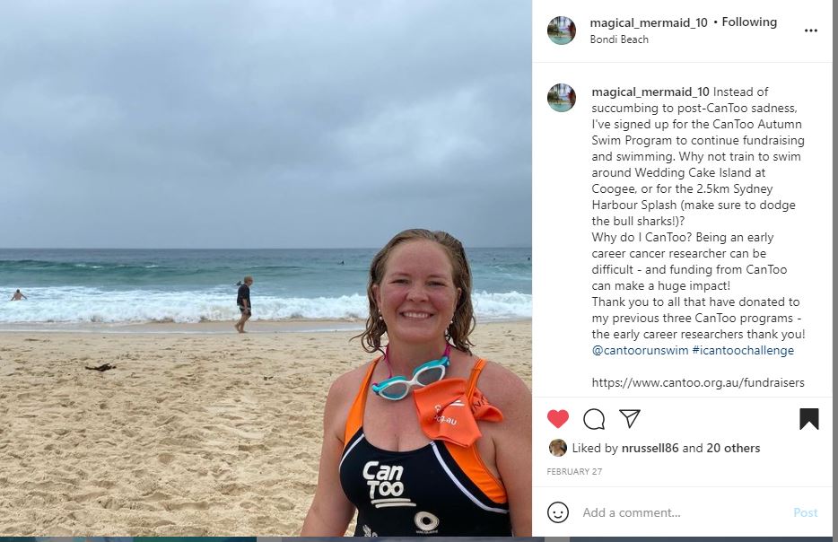
Task: Open Bondi Beach location link
Action: tap(619, 39)
